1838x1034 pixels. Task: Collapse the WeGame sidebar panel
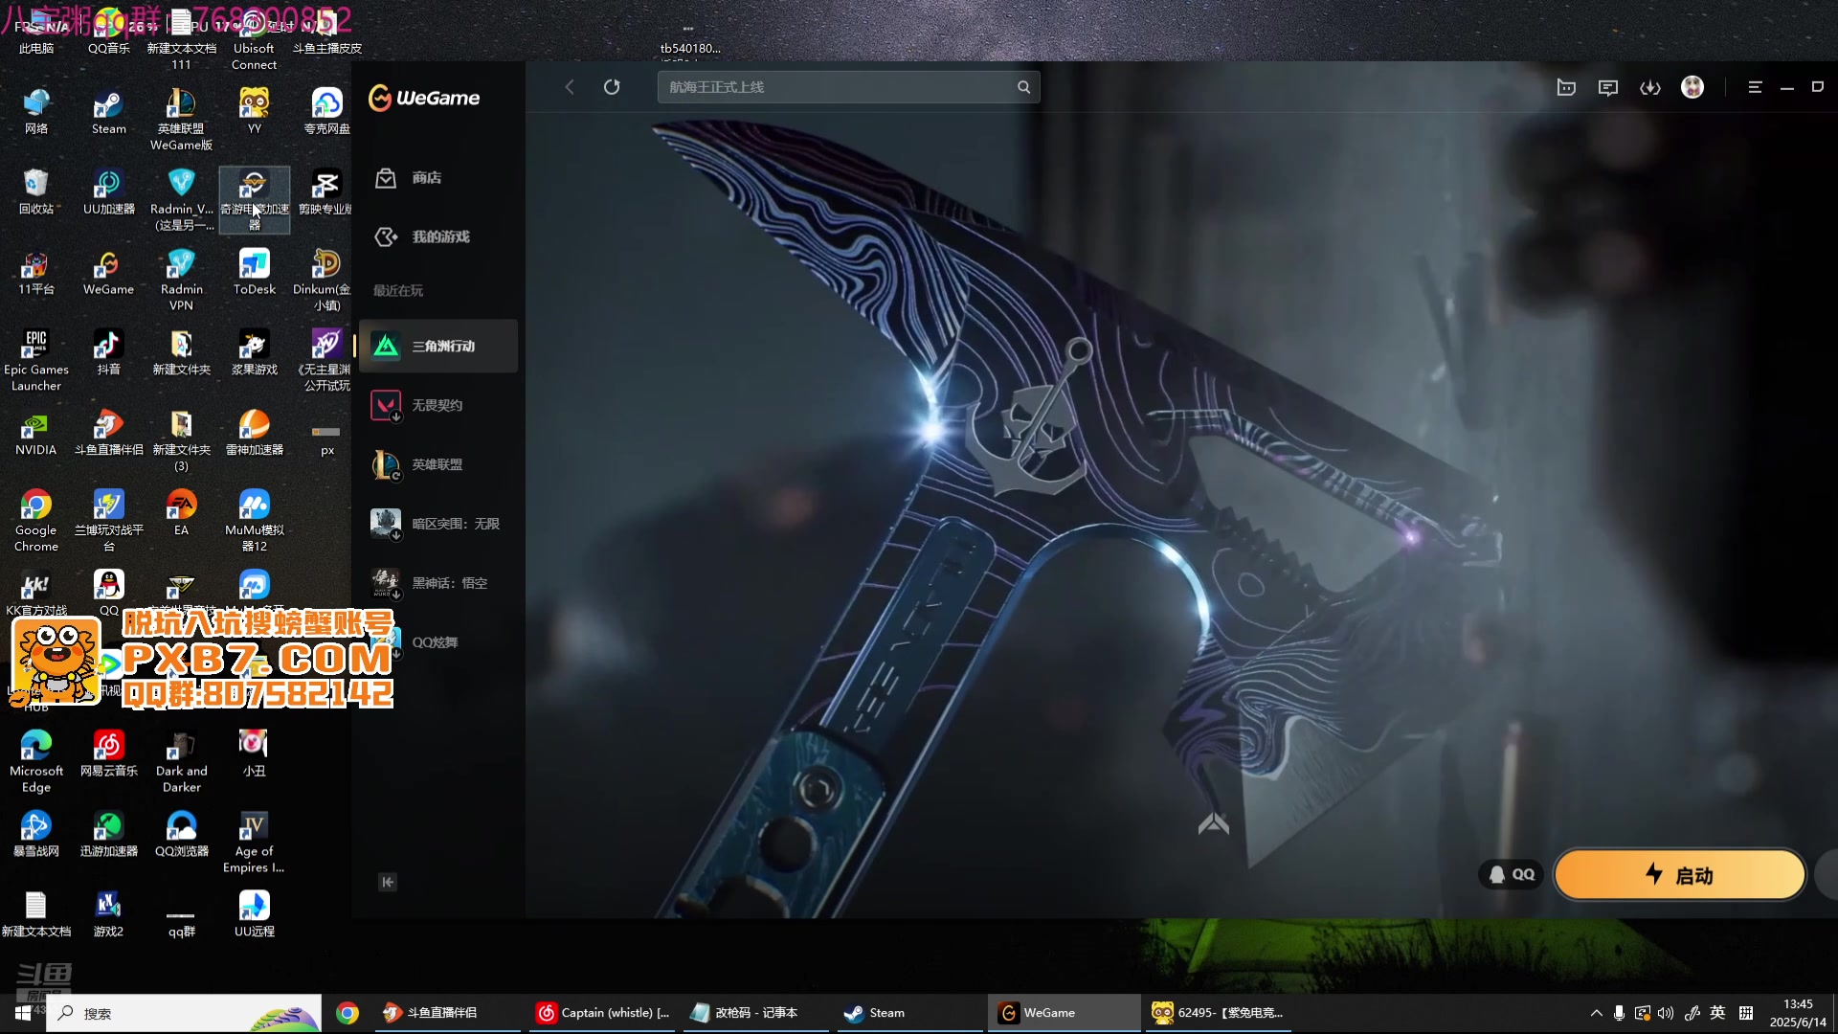point(388,883)
